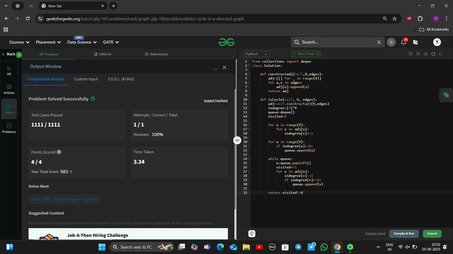Open Articles in the sidebar
The image size is (453, 254).
click(9, 89)
